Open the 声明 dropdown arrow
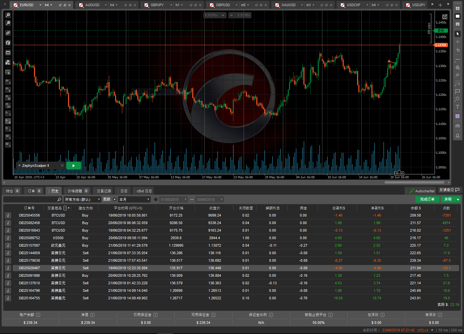This screenshot has height=334, width=464. click(458, 199)
